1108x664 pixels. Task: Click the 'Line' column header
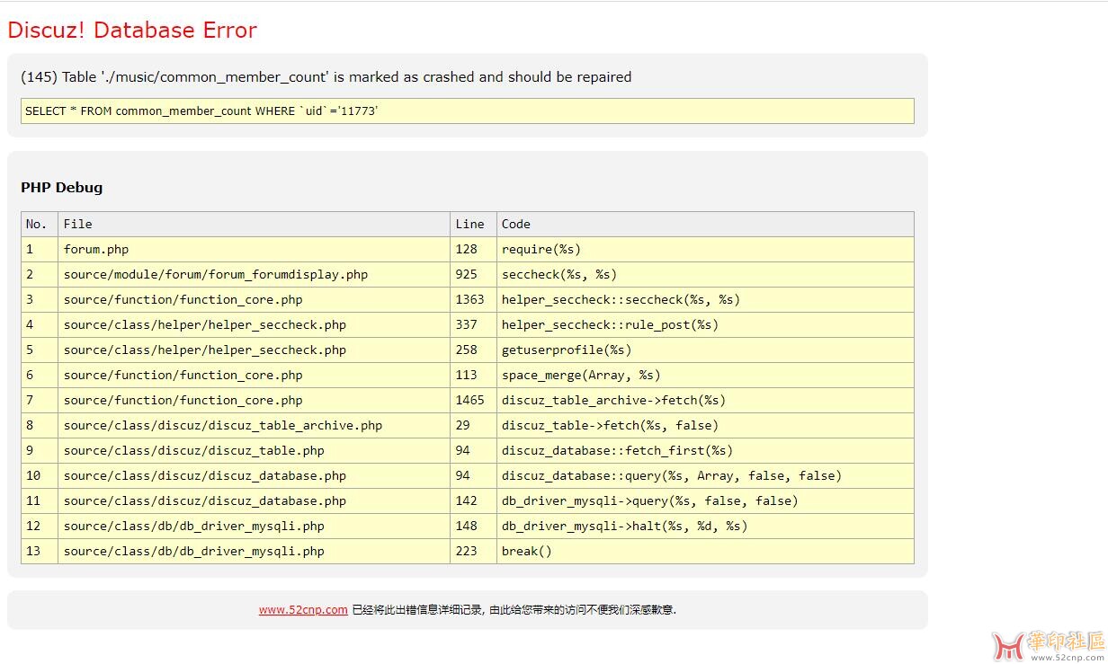coord(474,224)
